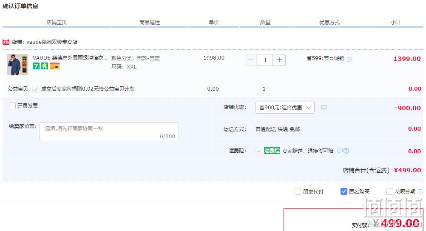The width and height of the screenshot is (426, 231).
Task: Click the green shield guarantee badge icon
Action: click(45, 66)
